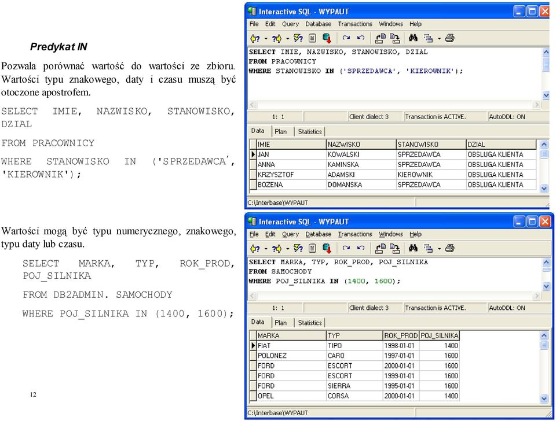This screenshot has width=556, height=421.
Task: Expand Previous Query dropdown arrow in SAMOCHODY window
Action: coord(266,249)
